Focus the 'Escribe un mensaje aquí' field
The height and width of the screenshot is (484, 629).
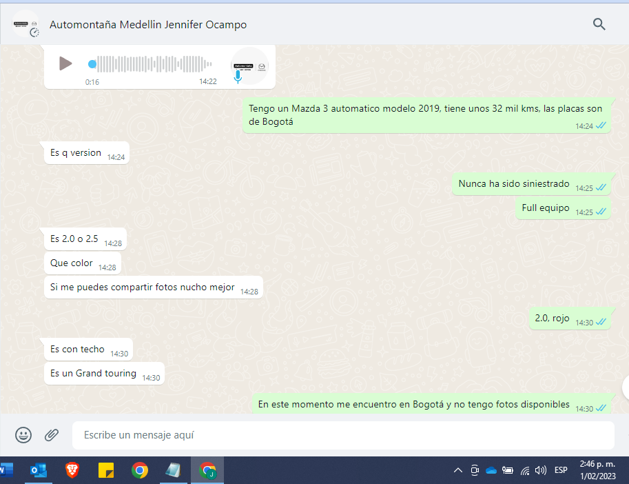click(x=343, y=435)
